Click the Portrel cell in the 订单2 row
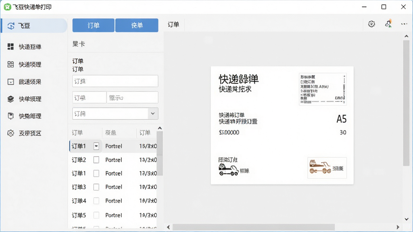 [x=113, y=159]
